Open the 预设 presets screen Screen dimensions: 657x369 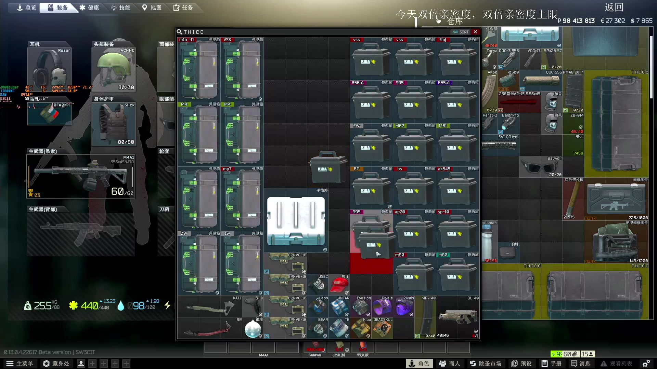tap(522, 364)
